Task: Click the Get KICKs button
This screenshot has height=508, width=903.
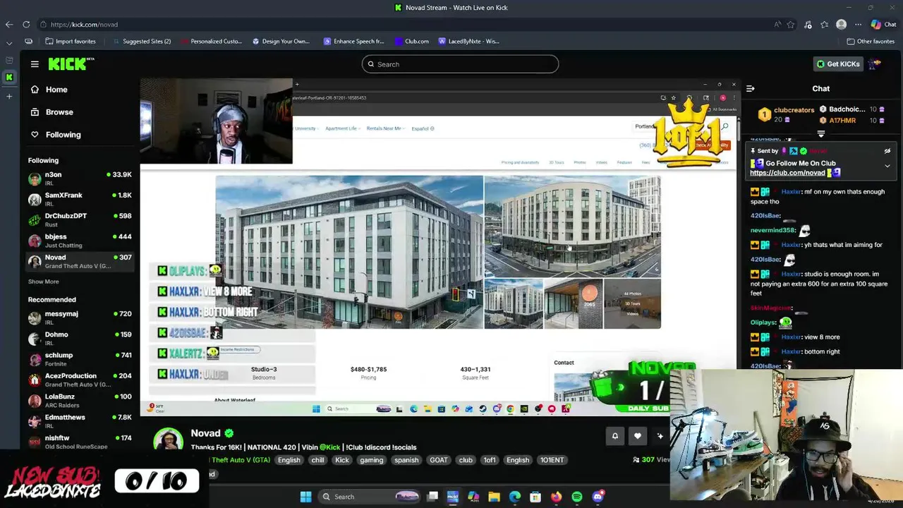Action: [837, 64]
